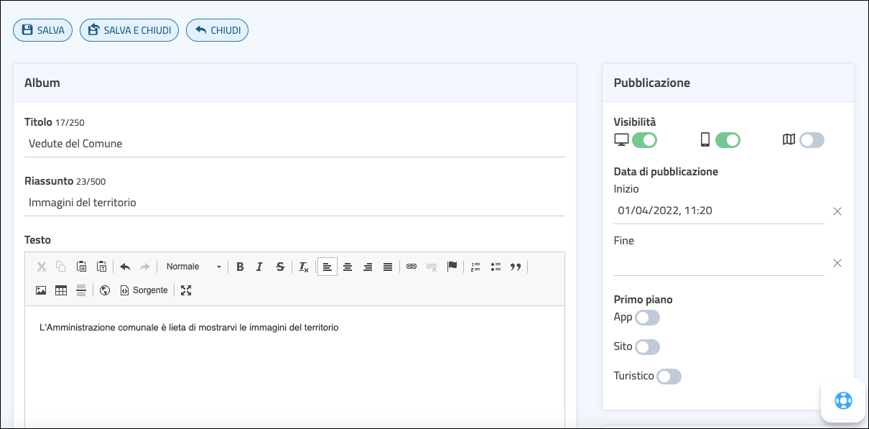
Task: Insert a table into the editor
Action: (x=61, y=290)
